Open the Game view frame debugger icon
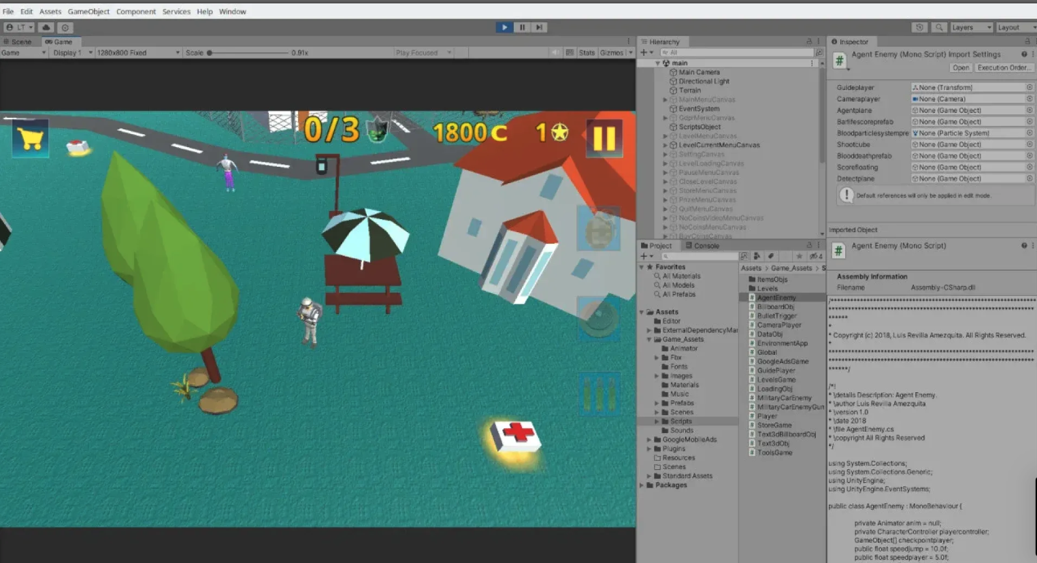This screenshot has width=1037, height=563. pos(570,52)
